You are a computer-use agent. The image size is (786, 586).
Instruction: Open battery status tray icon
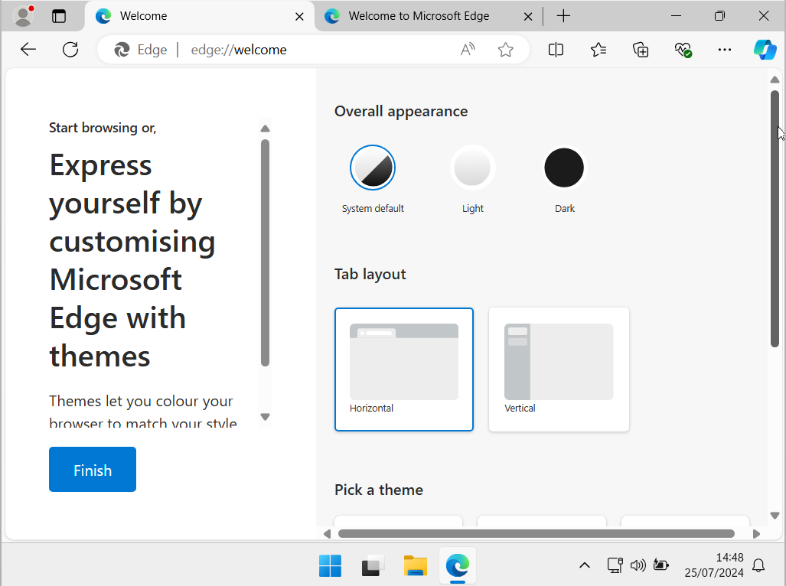coord(660,565)
